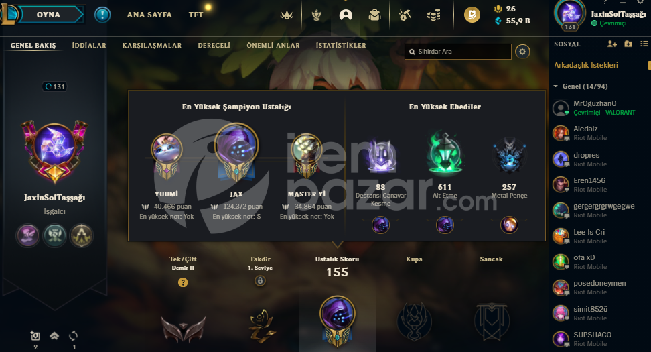Open chat with friend MrOguzhan0
This screenshot has width=651, height=352.
[x=599, y=108]
